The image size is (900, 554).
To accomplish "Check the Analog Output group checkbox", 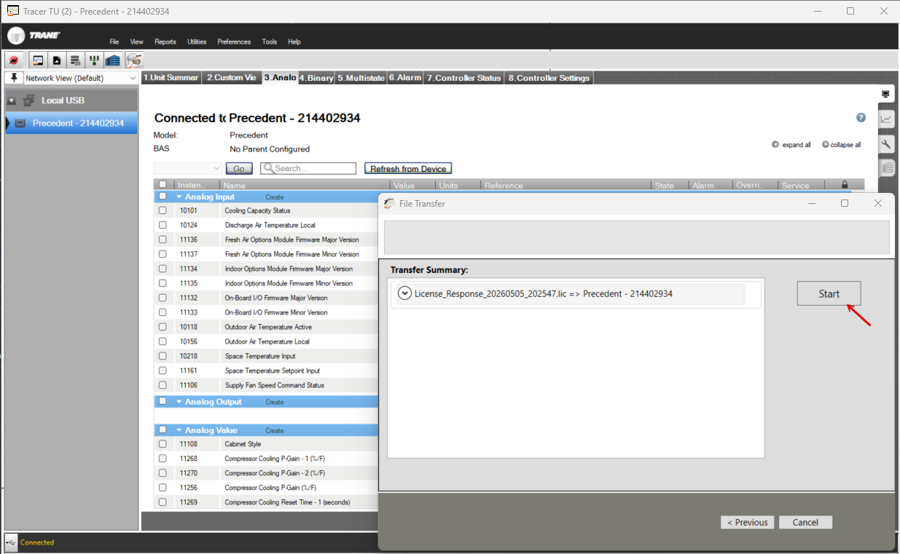I will point(163,401).
